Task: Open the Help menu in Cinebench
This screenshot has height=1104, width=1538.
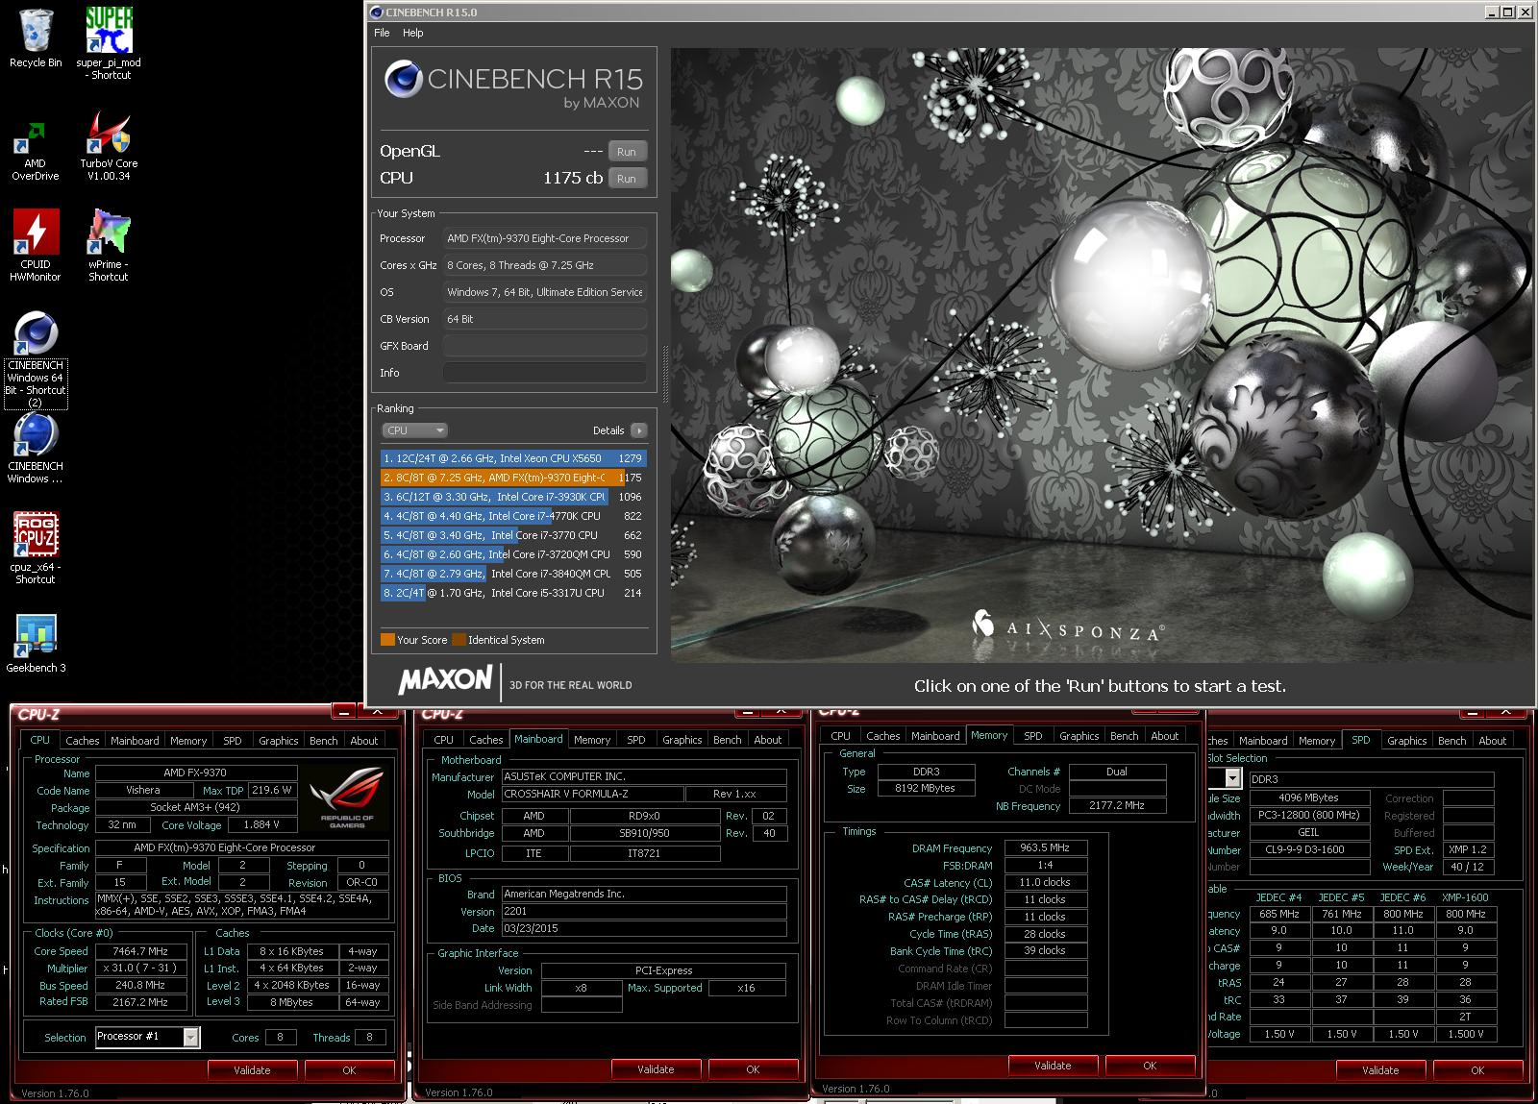Action: pos(412,33)
